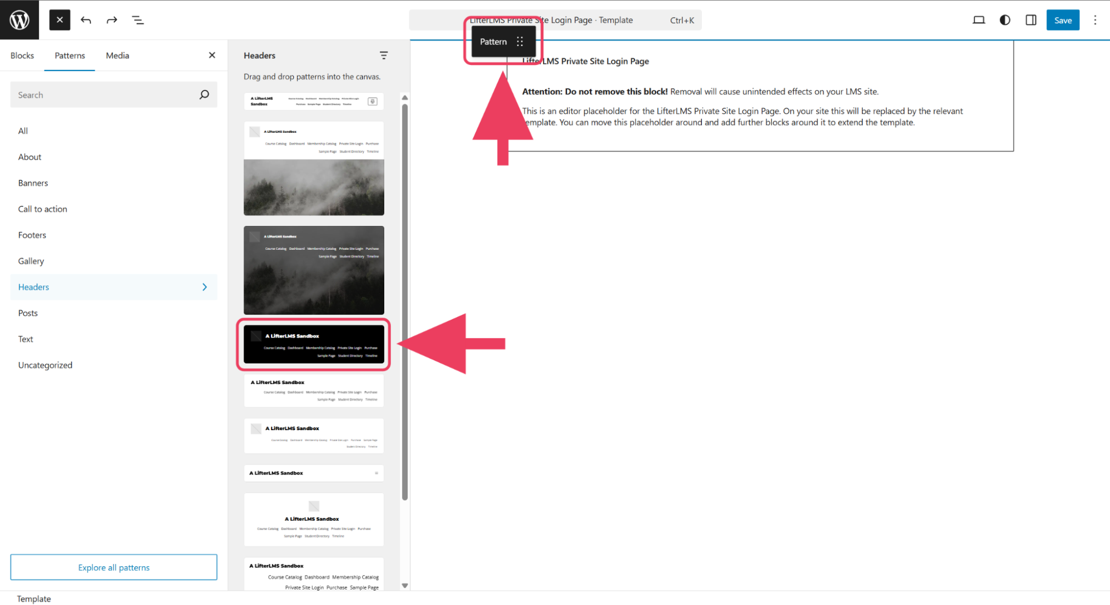
Task: Open the Styles half-circle icon
Action: point(1004,20)
